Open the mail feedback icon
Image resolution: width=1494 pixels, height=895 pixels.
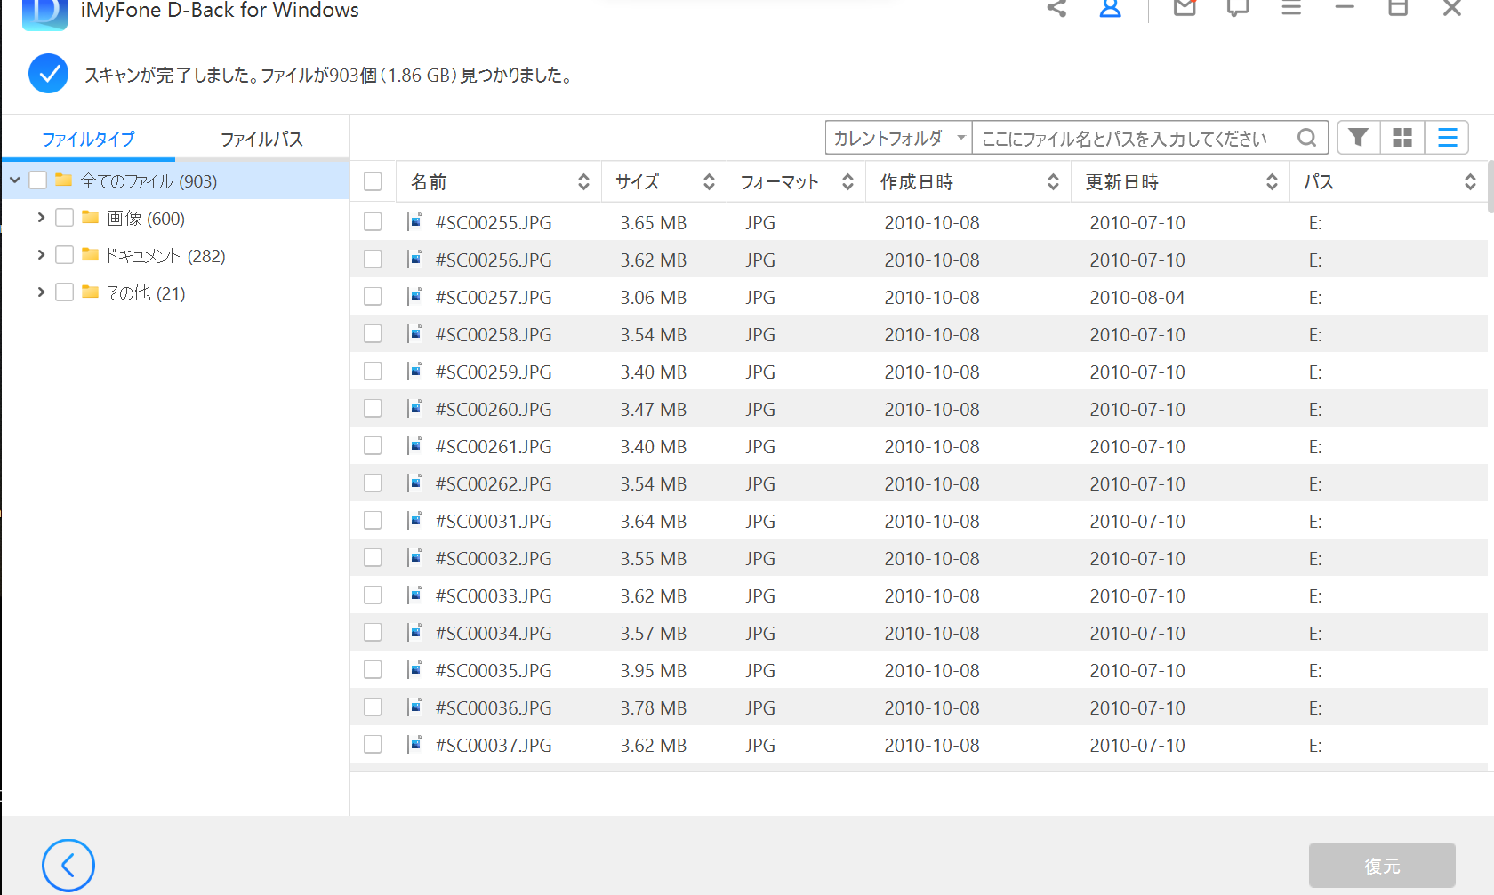(1184, 9)
